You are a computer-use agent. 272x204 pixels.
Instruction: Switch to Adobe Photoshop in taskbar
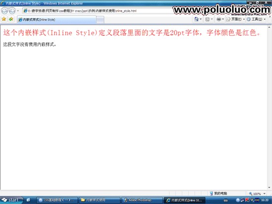[x=142, y=200]
